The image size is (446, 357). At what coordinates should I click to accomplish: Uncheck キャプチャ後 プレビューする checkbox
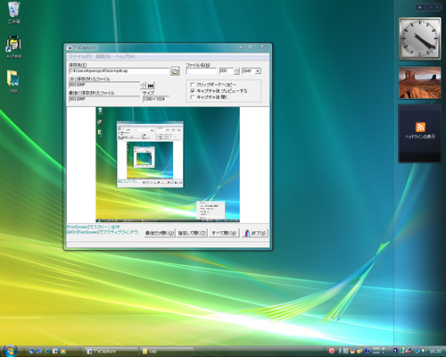[193, 91]
